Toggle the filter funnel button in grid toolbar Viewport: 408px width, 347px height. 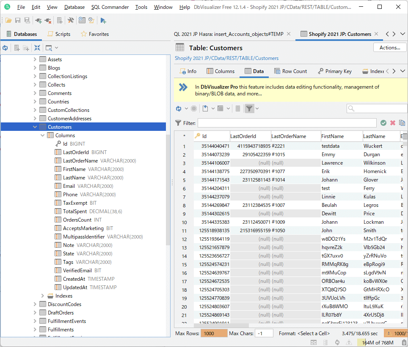(249, 108)
